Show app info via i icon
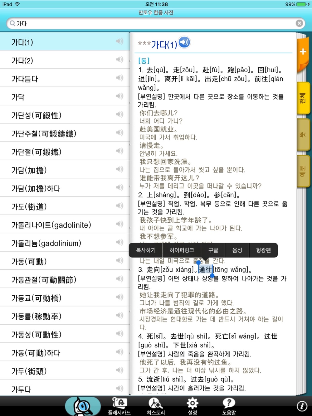 302,406
